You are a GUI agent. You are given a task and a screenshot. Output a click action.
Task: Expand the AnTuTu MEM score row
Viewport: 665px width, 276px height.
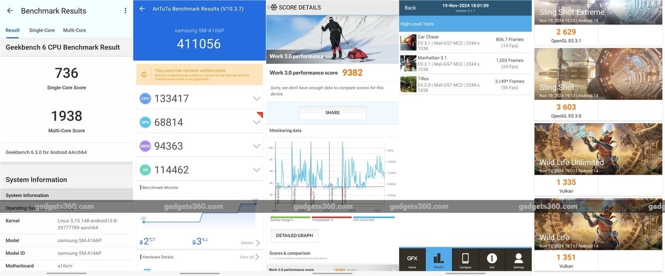pyautogui.click(x=257, y=146)
